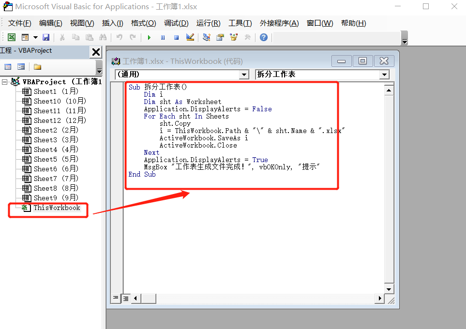
Task: Save the workbook with the floppy icon
Action: (x=46, y=37)
